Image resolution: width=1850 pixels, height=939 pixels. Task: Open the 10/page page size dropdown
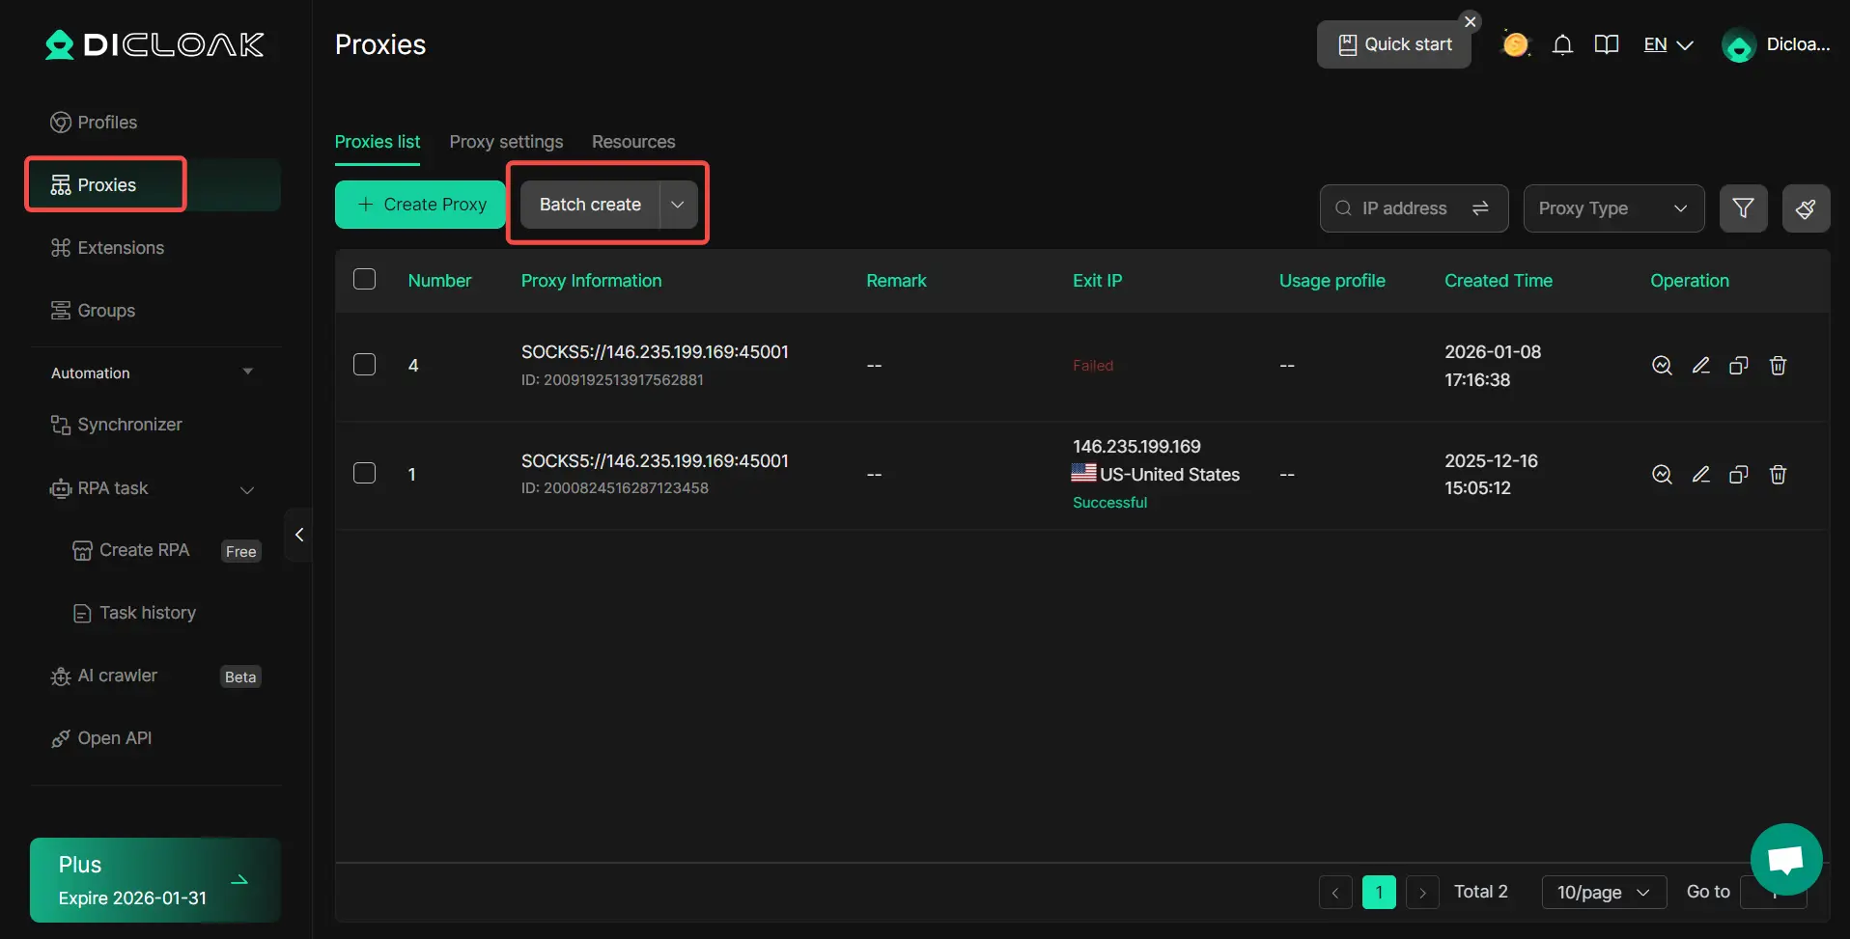1603,893
